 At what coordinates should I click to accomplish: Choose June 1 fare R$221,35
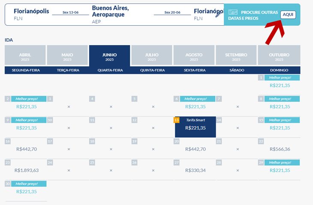click(280, 86)
